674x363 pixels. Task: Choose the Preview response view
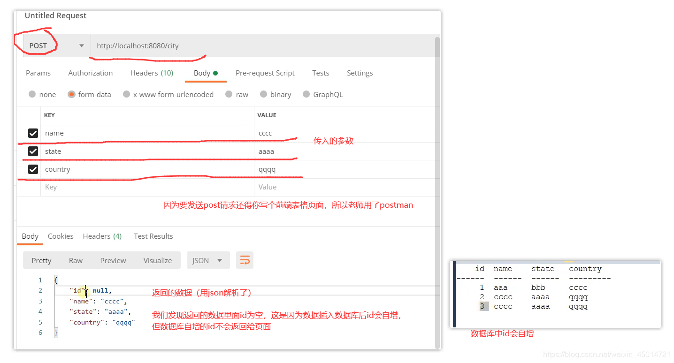[x=113, y=261]
